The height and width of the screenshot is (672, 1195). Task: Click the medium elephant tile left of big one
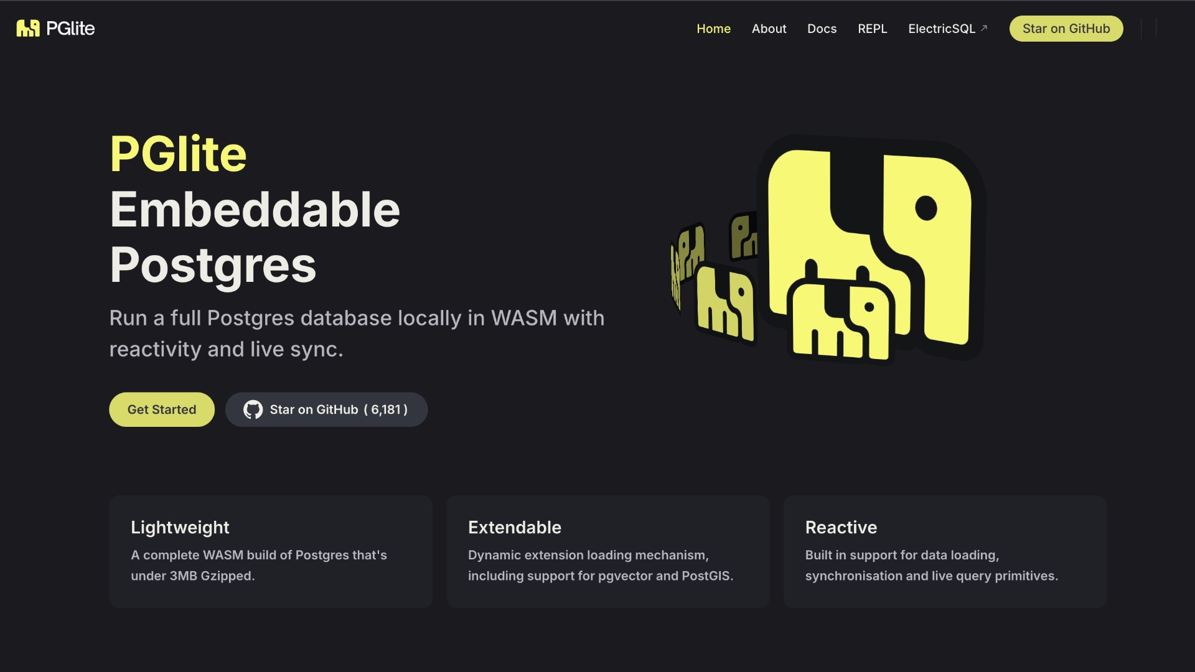[726, 303]
